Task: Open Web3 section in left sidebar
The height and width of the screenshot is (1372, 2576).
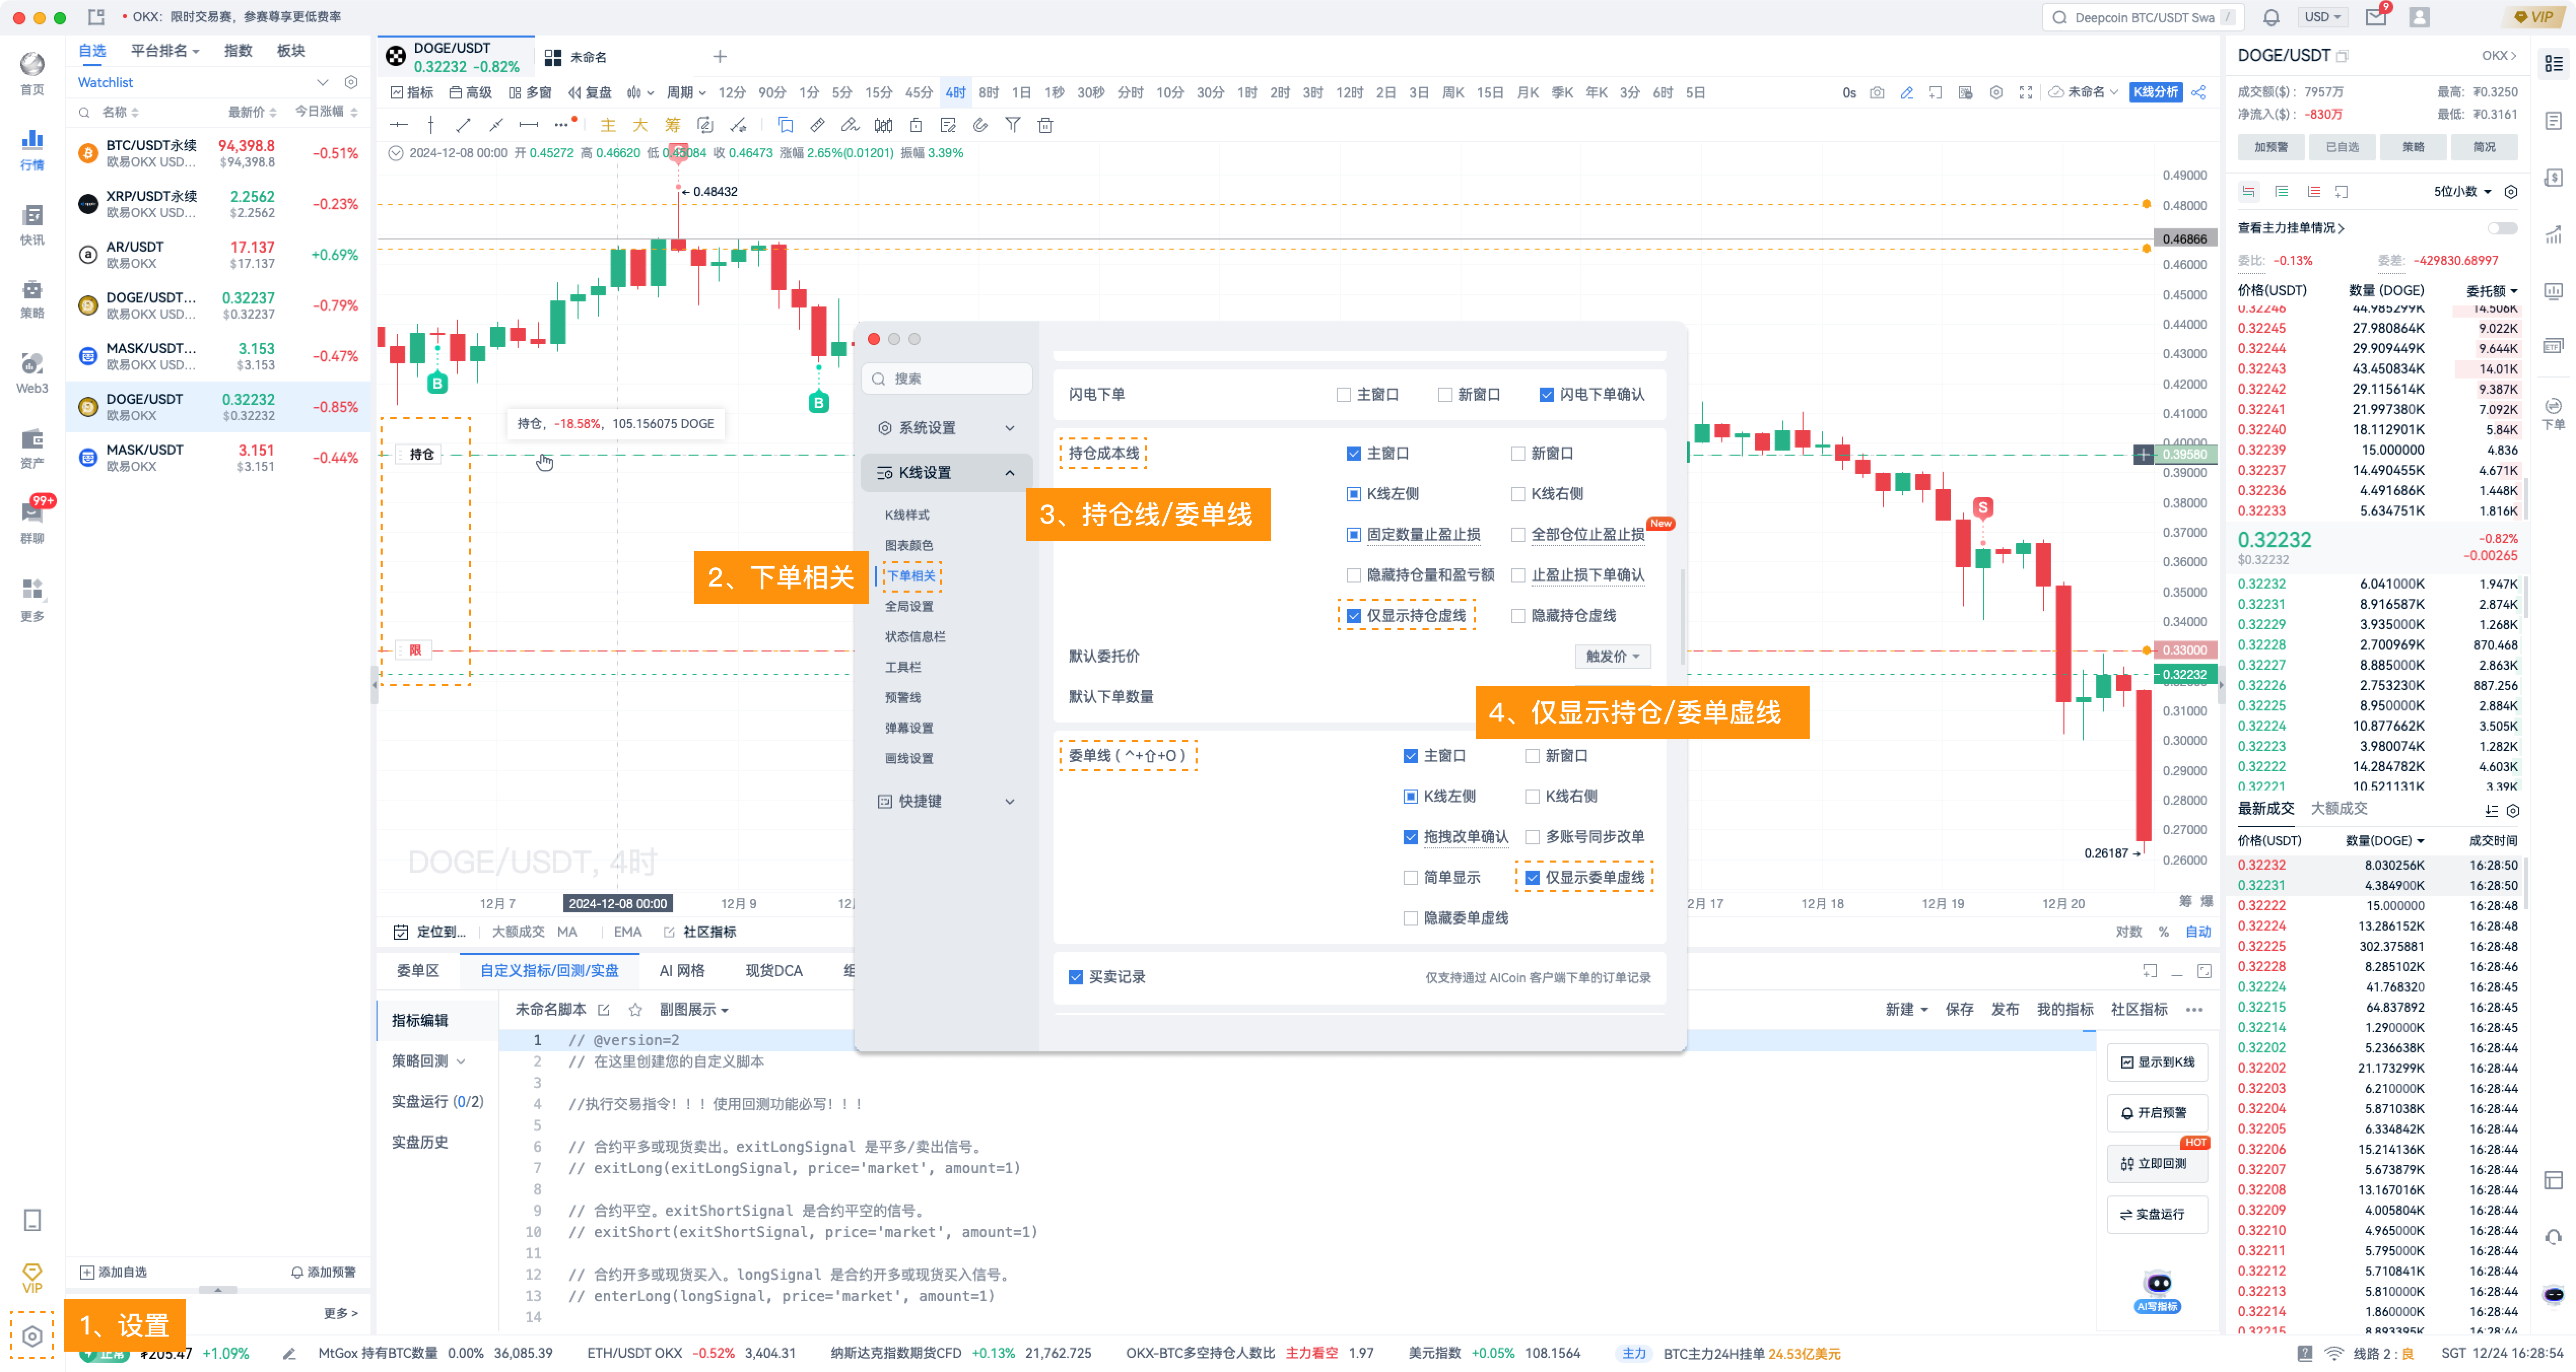Action: 32,373
